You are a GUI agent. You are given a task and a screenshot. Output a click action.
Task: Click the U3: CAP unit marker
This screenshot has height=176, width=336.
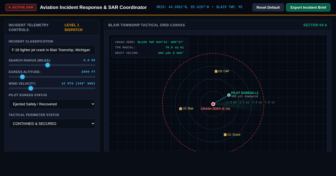click(216, 71)
